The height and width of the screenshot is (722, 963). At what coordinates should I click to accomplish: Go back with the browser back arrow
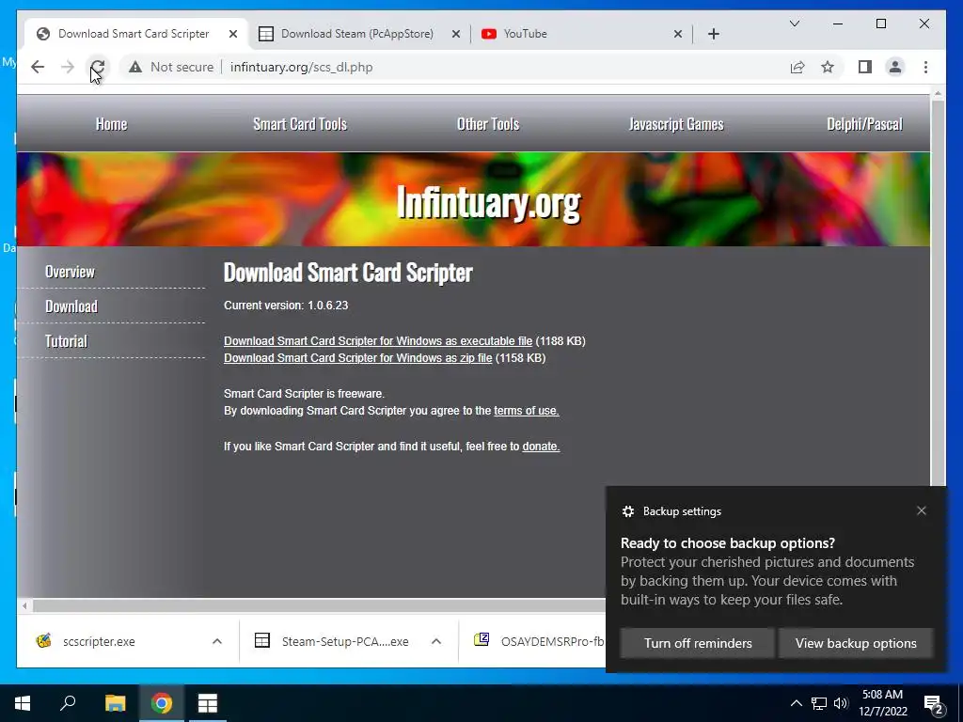(x=38, y=67)
